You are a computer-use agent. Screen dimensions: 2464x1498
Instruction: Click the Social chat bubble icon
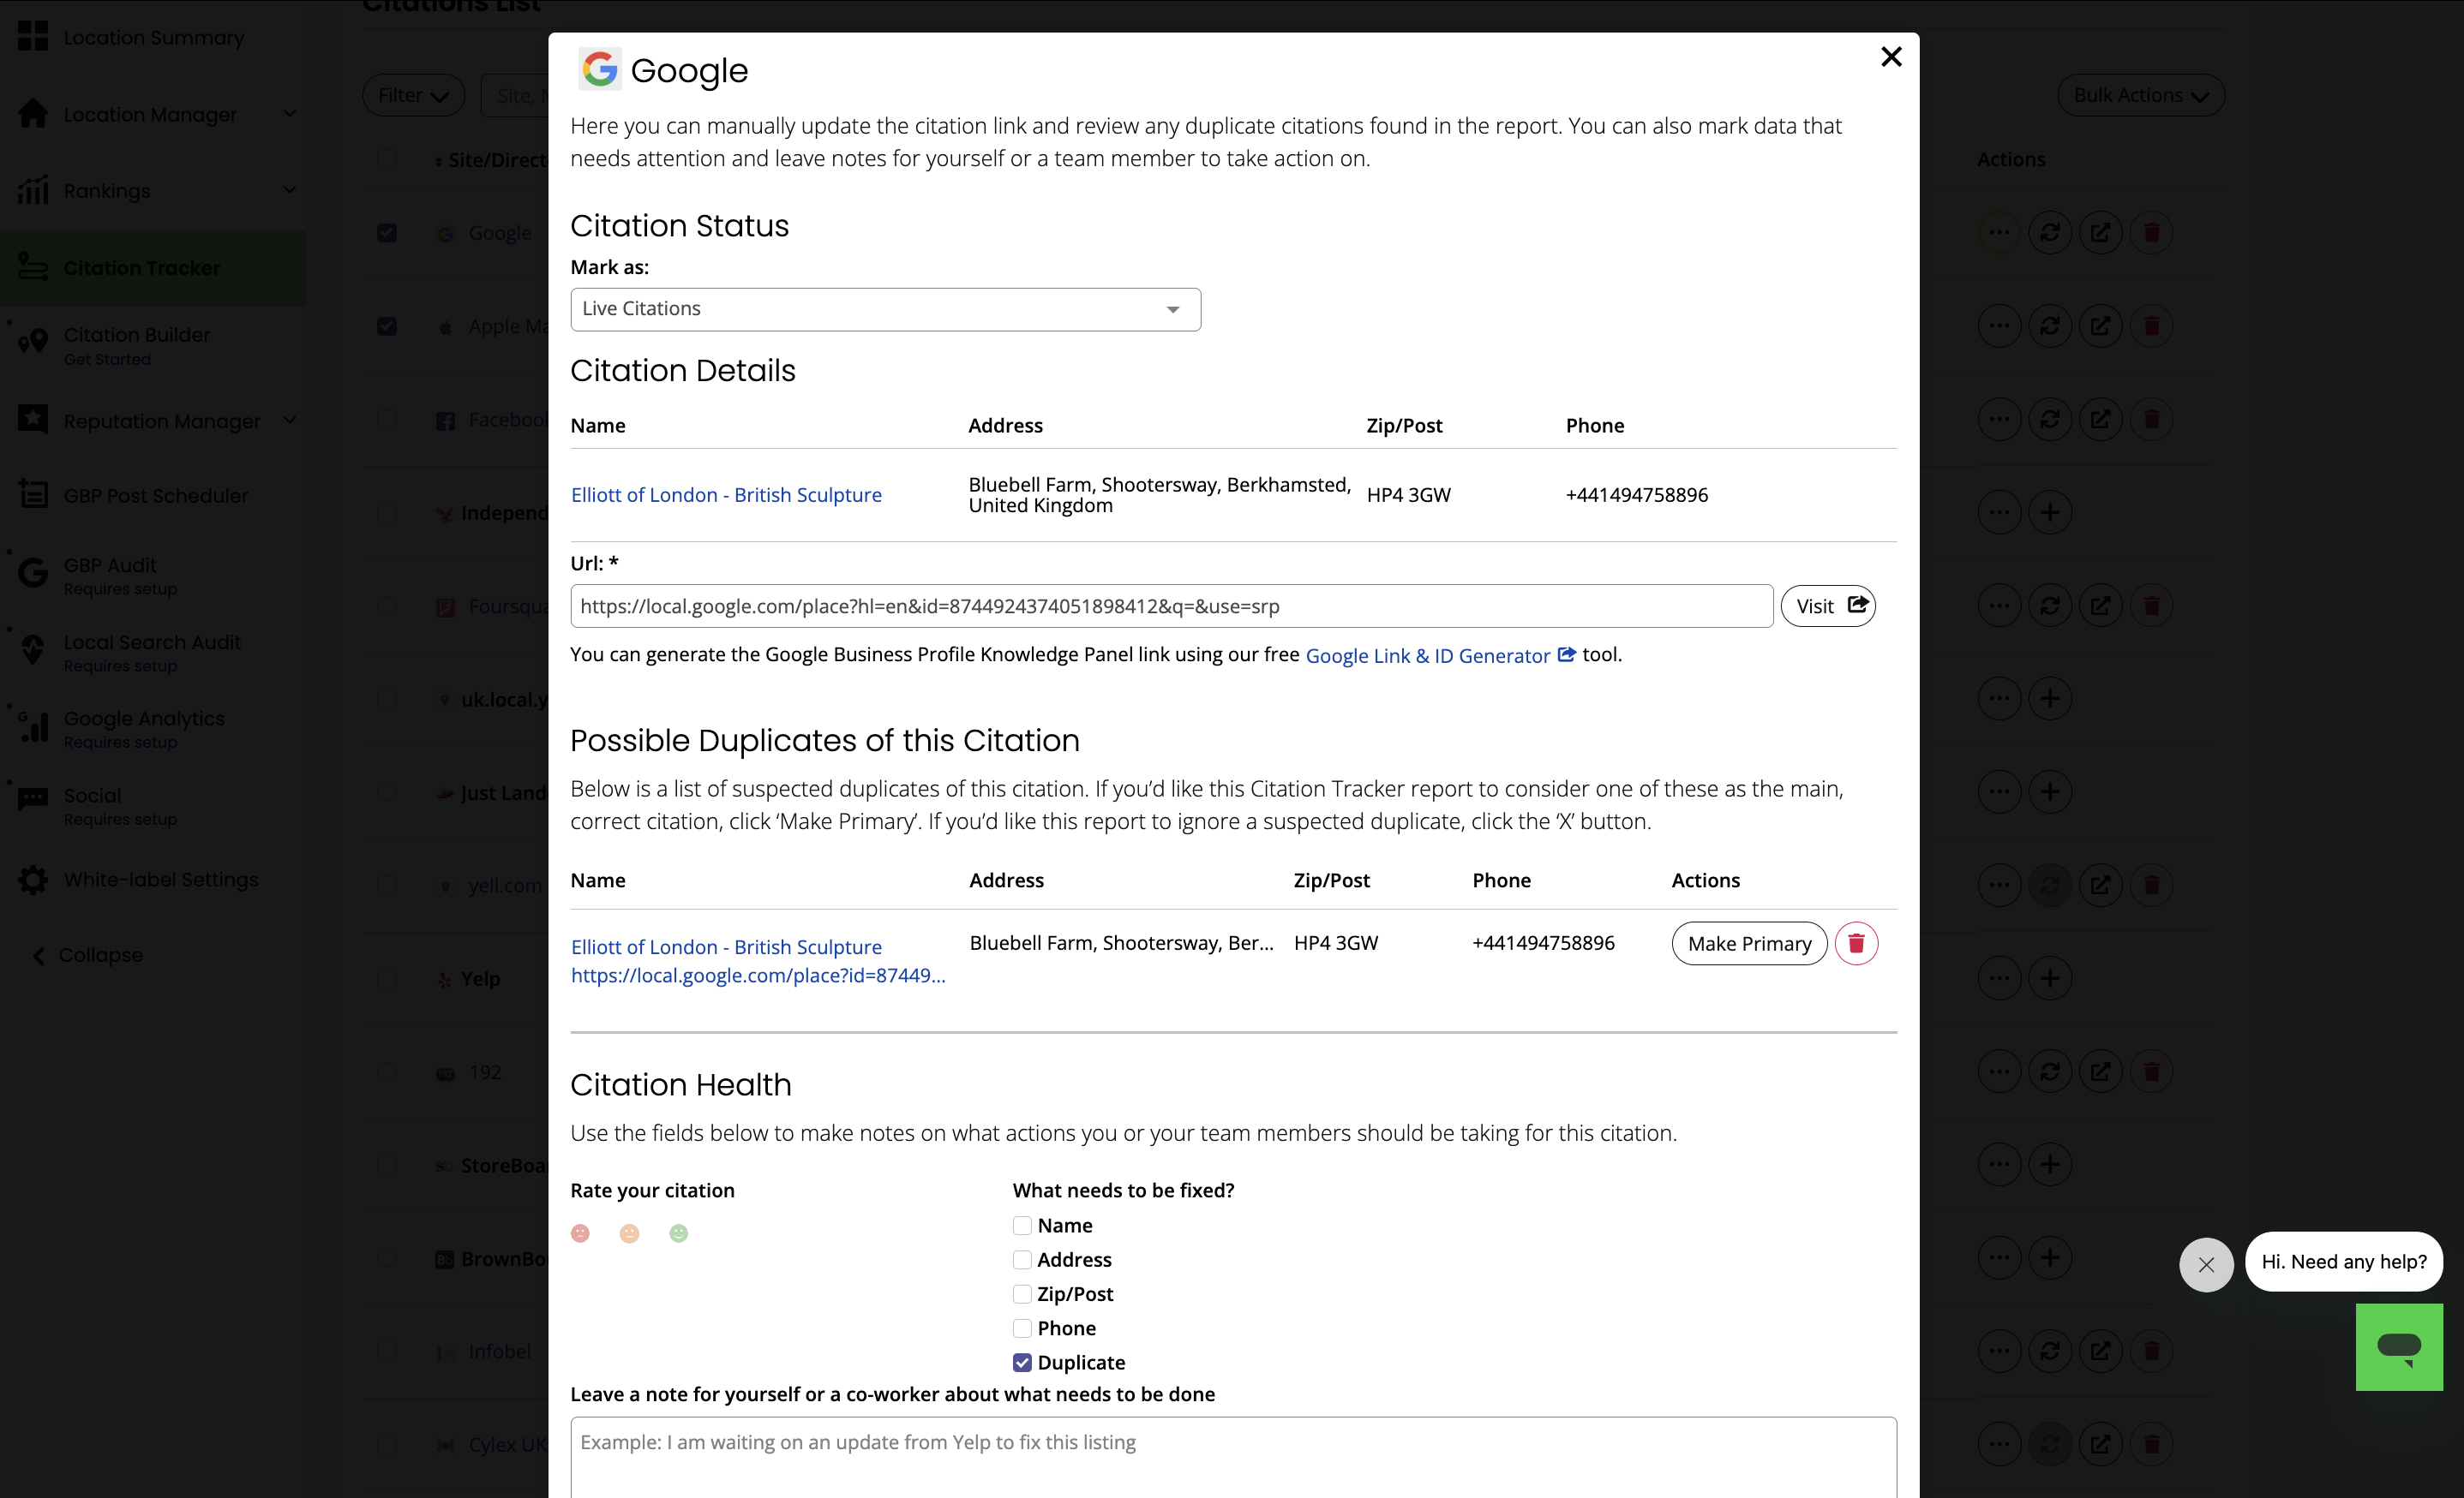(33, 799)
